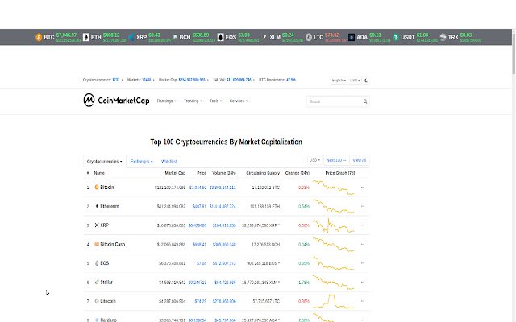Open the English language dropdown
This screenshot has width=516, height=322.
(x=339, y=80)
